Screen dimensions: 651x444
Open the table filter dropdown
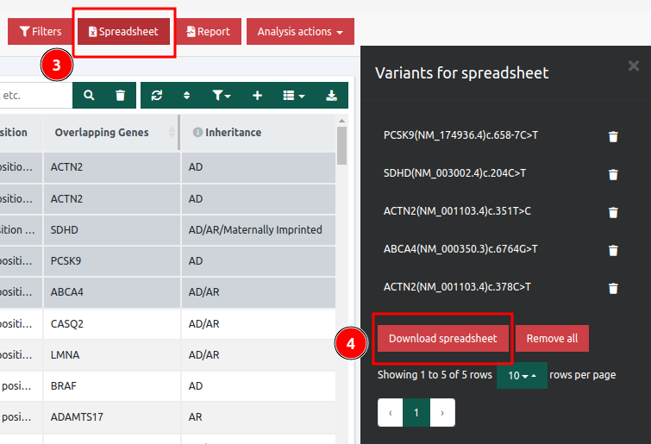tap(222, 96)
